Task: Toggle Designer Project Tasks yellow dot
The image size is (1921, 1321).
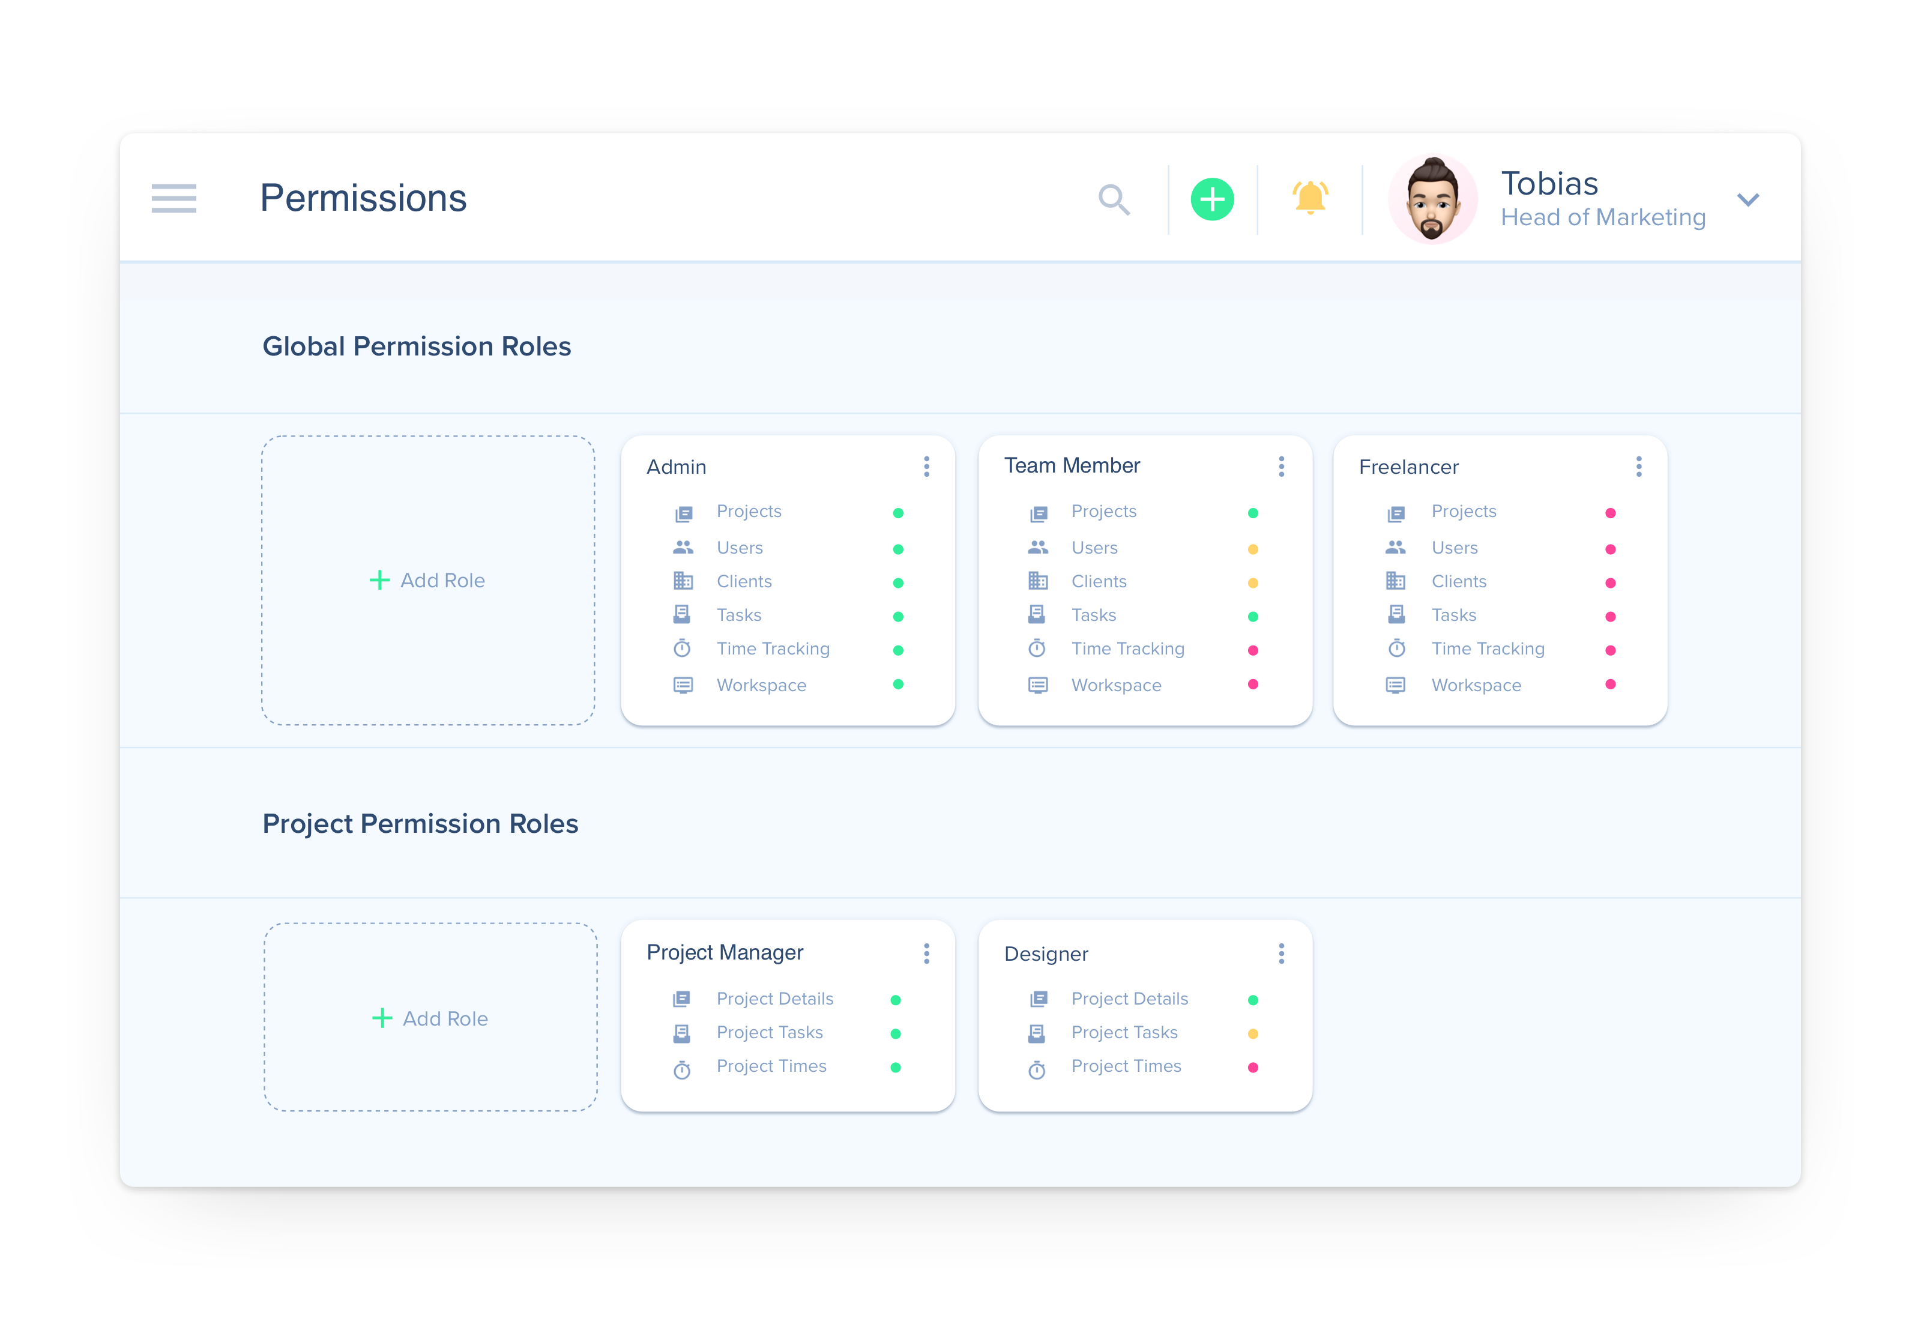Action: click(x=1253, y=1034)
